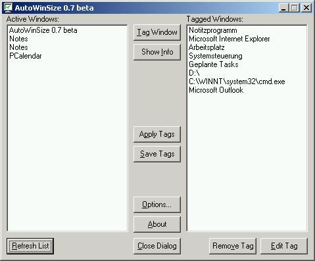Save tags using the Save Tags button
The height and width of the screenshot is (261, 315).
point(157,154)
